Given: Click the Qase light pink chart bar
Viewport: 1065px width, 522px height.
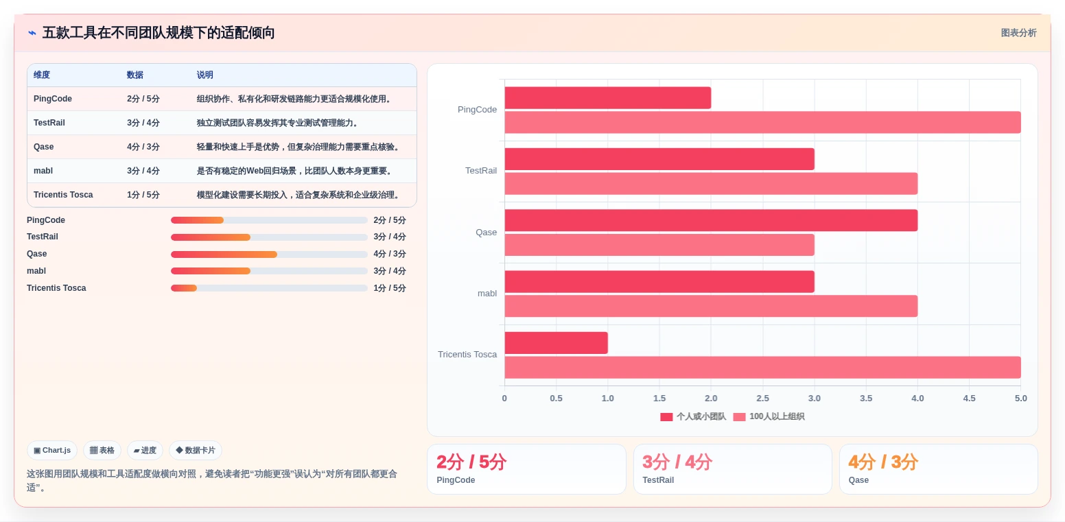Looking at the screenshot, I should click(x=659, y=245).
